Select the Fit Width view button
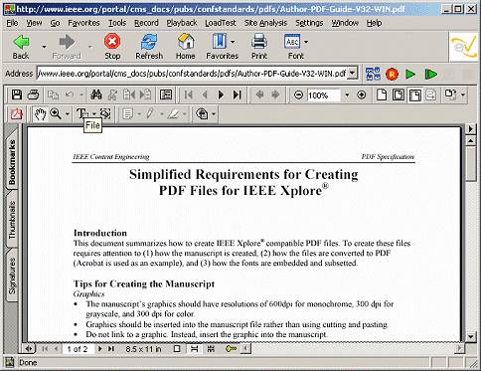The height and width of the screenshot is (371, 481). [x=414, y=95]
